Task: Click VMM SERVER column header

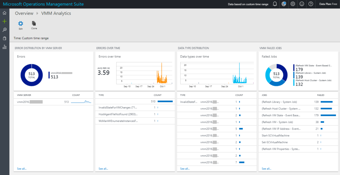Action: (x=24, y=95)
